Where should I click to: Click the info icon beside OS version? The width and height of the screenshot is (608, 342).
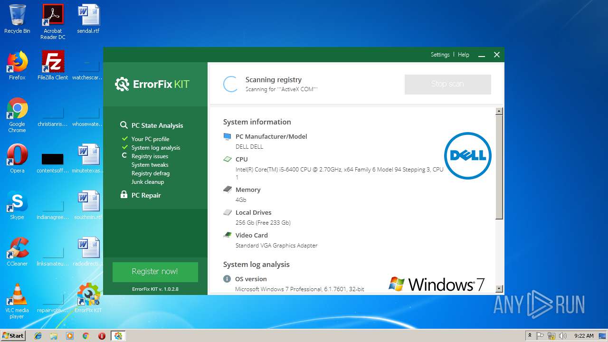227,279
